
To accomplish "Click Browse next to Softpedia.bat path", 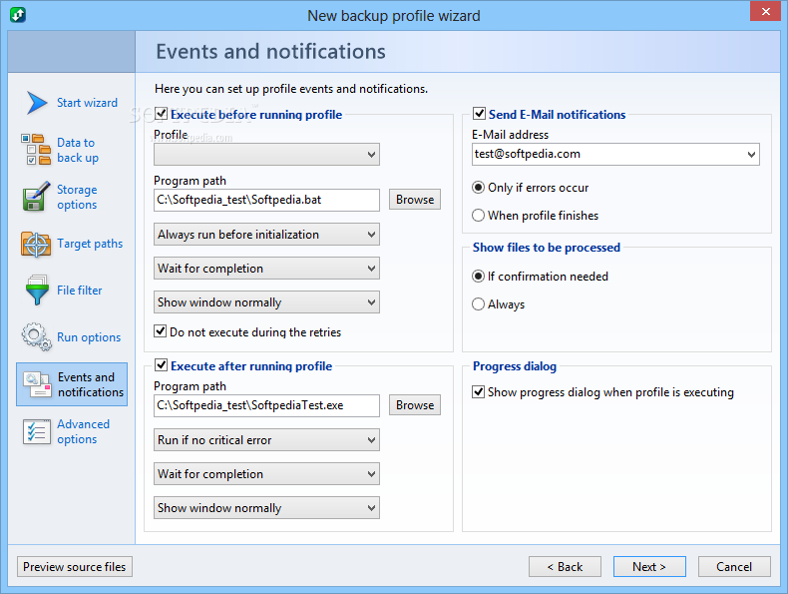I will [415, 200].
